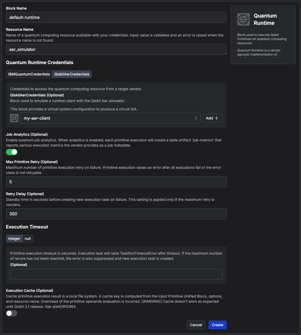
Task: Click the empty Execution Timeout input
Action: [116, 274]
